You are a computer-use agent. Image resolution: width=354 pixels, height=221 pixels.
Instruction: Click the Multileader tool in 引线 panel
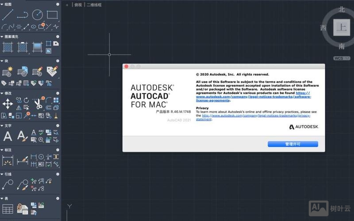click(8, 184)
